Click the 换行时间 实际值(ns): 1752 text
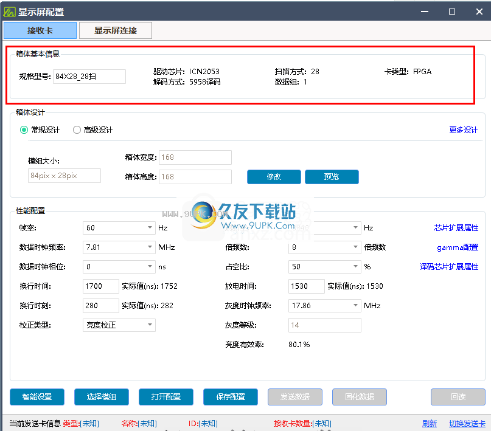This screenshot has width=491, height=431. click(x=150, y=286)
